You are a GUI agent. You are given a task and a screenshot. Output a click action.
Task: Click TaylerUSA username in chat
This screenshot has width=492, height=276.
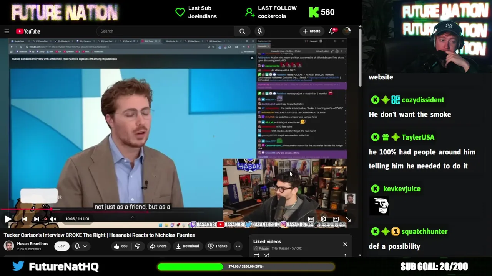(x=418, y=137)
